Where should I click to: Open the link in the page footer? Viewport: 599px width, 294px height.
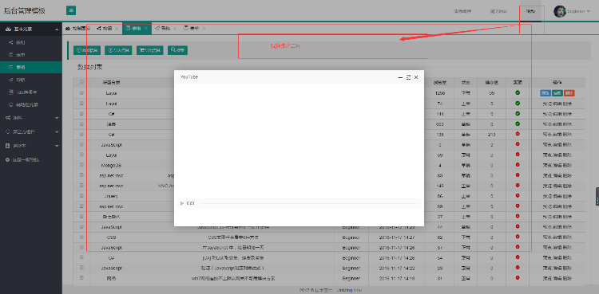350,290
